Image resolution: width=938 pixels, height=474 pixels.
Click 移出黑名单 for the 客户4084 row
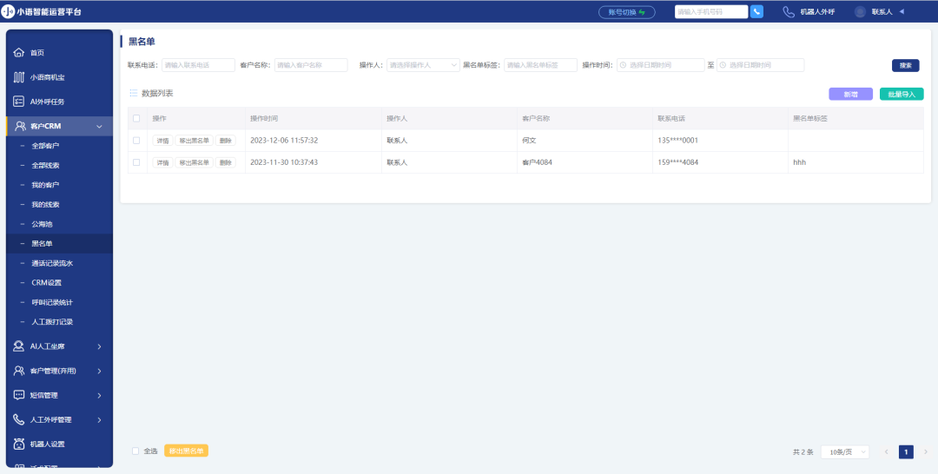point(194,162)
